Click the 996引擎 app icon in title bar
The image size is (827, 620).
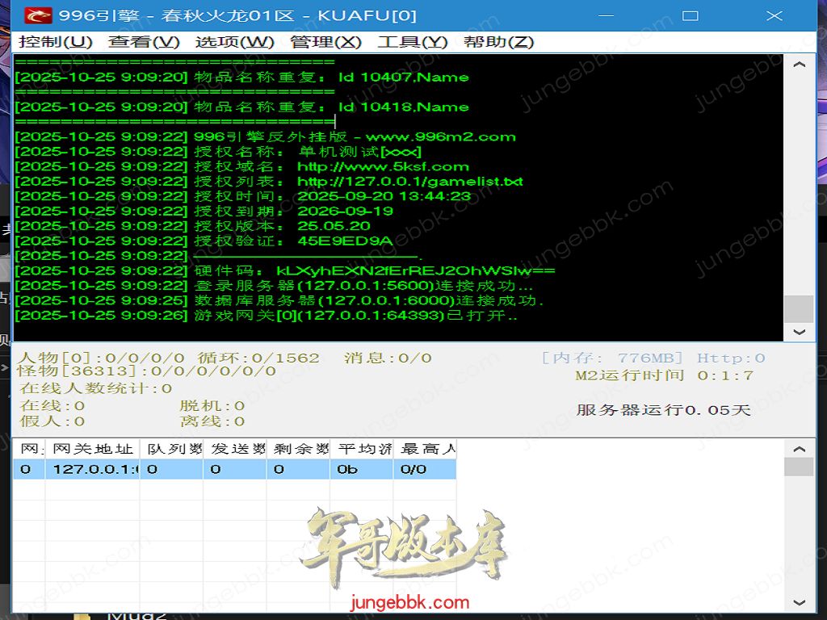point(38,15)
